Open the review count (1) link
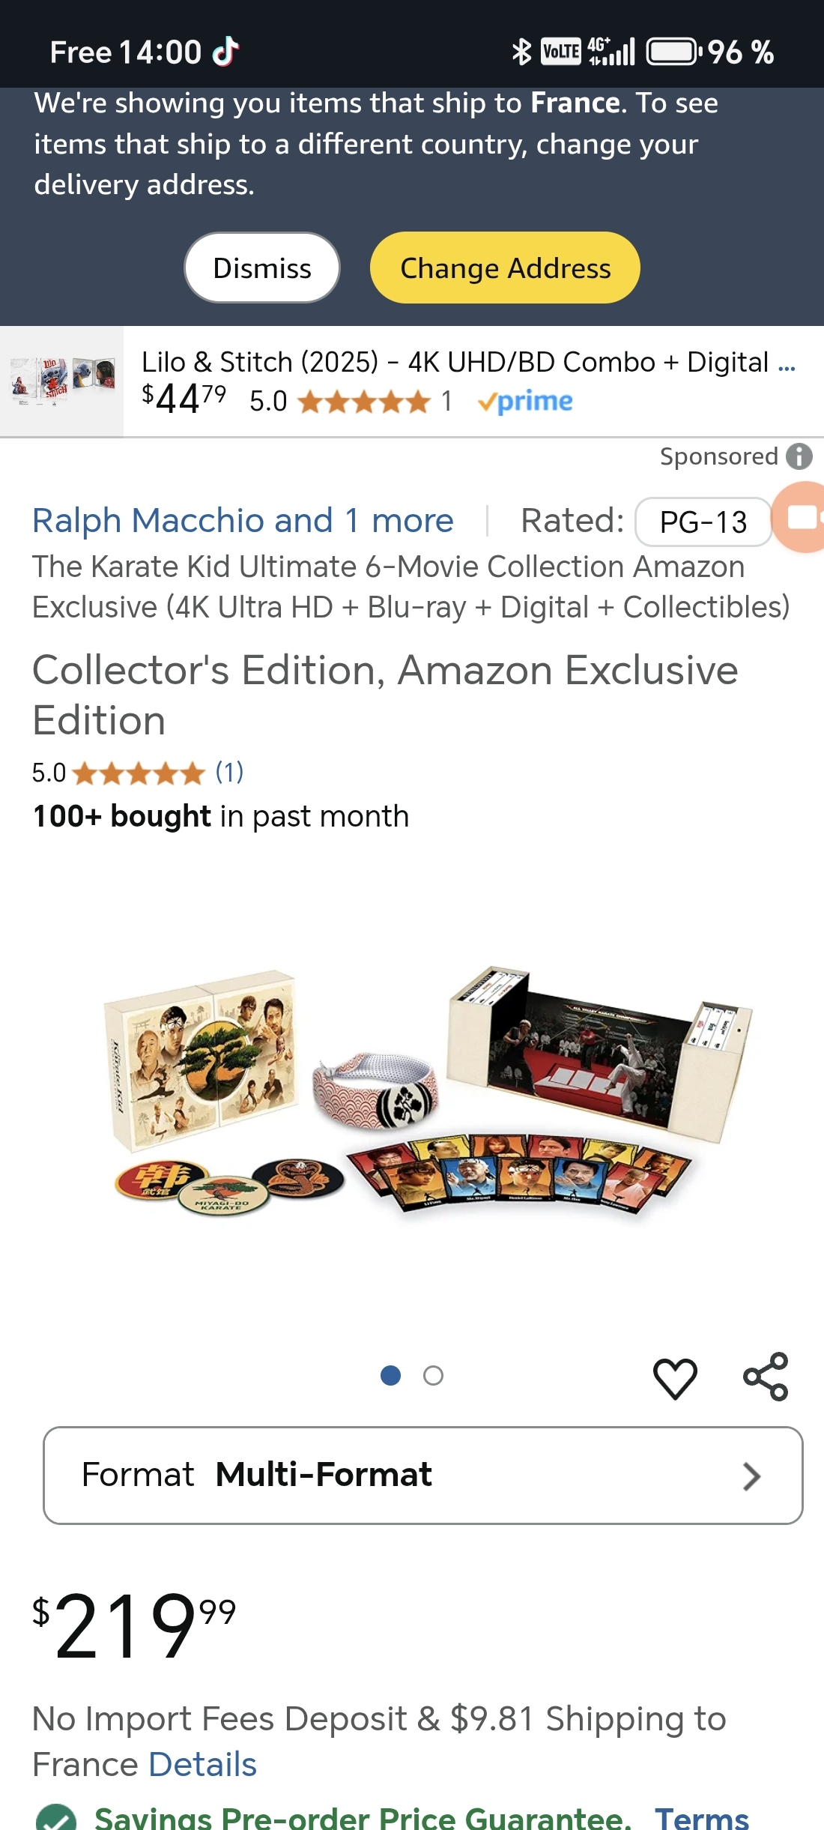 229,772
